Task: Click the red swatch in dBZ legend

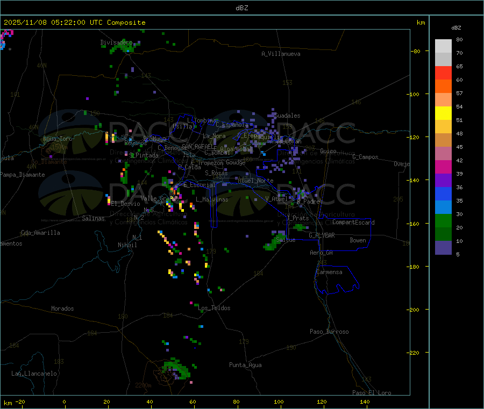Action: coord(443,73)
